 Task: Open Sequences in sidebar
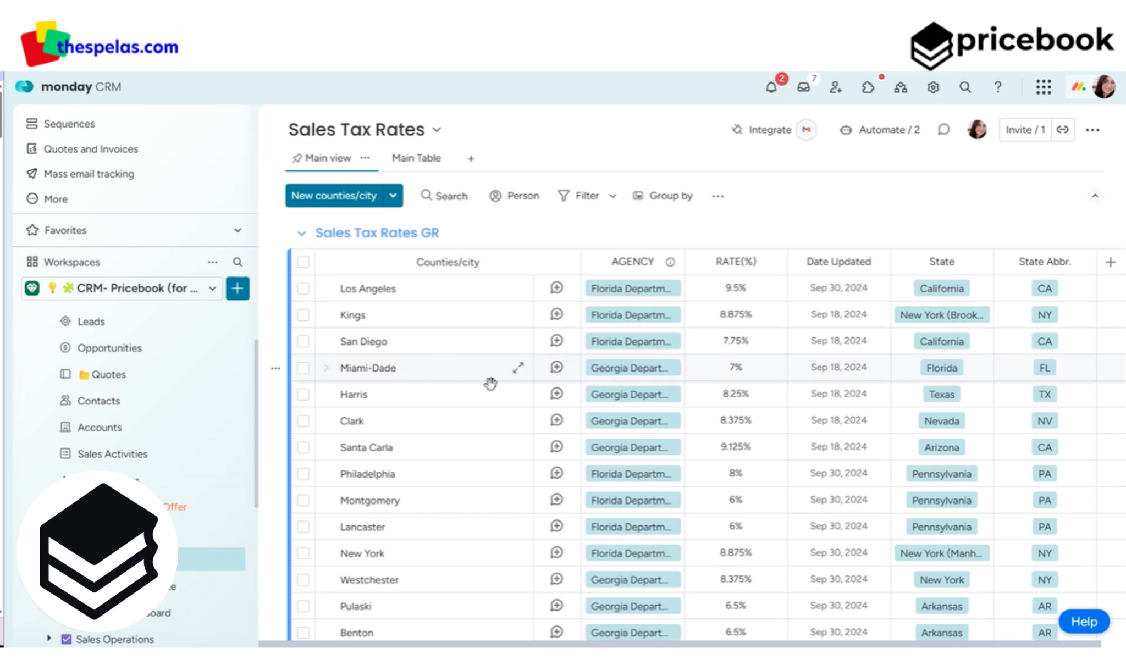click(69, 124)
